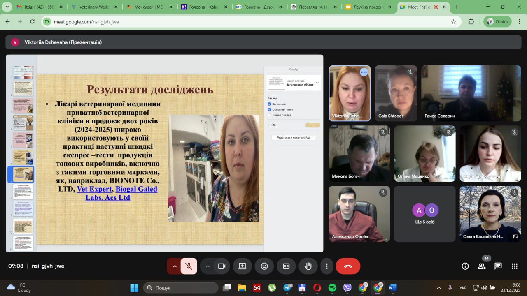Image resolution: width=527 pixels, height=296 pixels.
Task: Expand video settings arrow beside camera
Action: (x=208, y=266)
